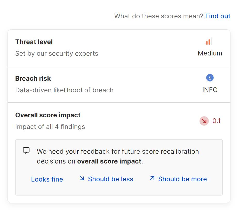Click the down-right arrow beside Should be less

[x=82, y=178]
